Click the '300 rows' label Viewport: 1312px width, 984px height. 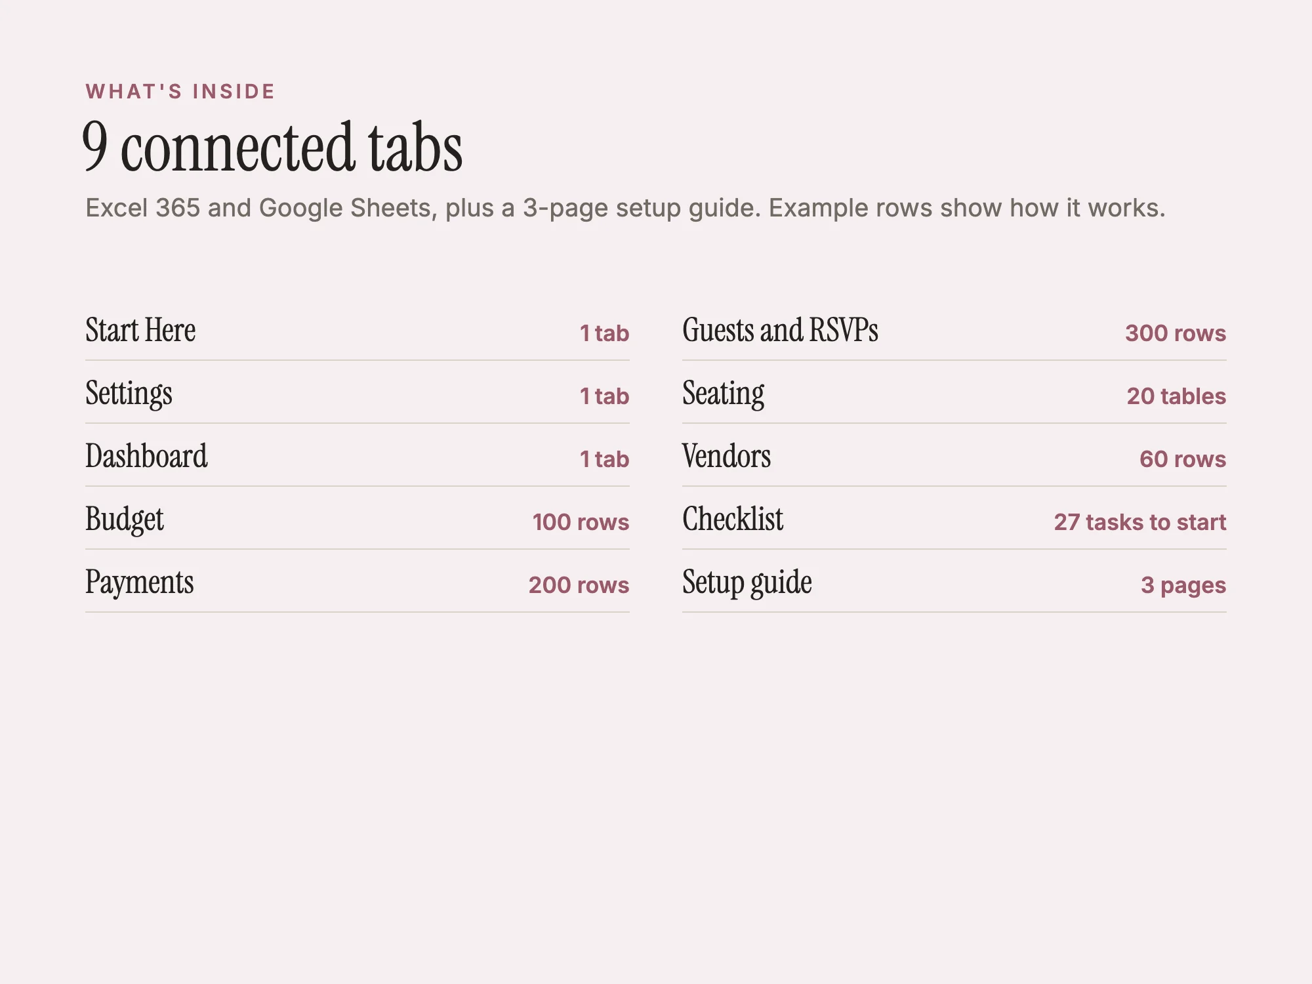click(1176, 333)
